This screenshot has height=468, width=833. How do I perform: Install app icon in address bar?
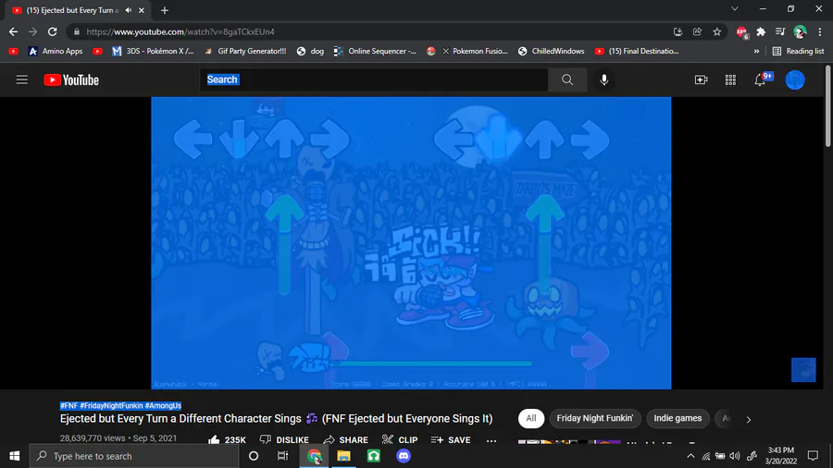click(x=678, y=31)
